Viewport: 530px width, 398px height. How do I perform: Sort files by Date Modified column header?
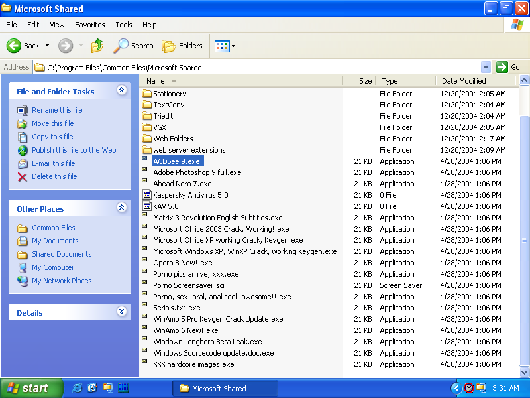[x=475, y=81]
